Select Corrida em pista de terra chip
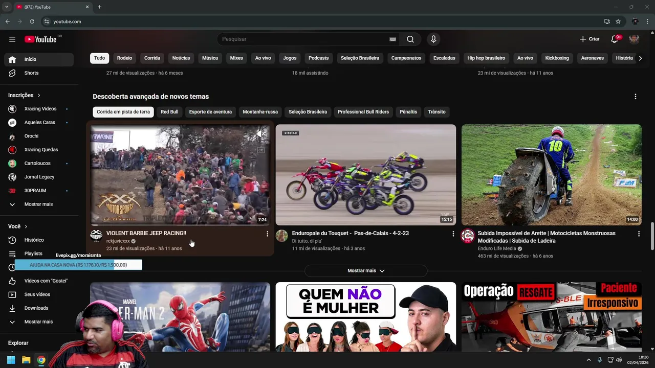This screenshot has width=655, height=368. click(123, 112)
